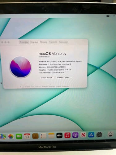
Task: Click the System Report... button
Action: click(47, 78)
